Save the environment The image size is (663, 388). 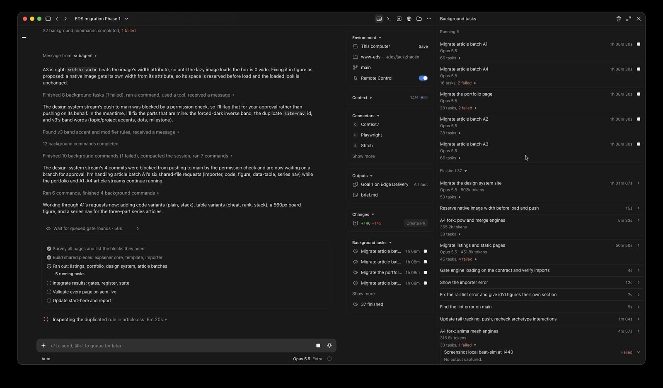(x=423, y=46)
